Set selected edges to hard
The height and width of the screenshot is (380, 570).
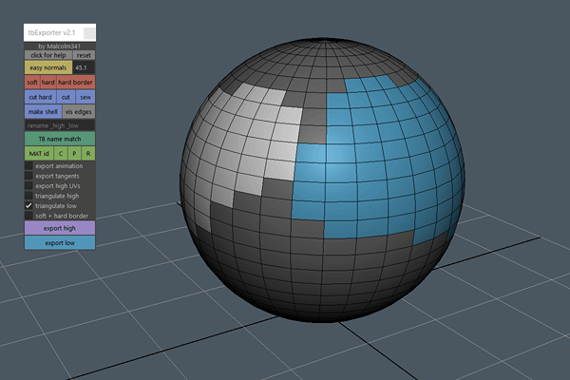(47, 83)
